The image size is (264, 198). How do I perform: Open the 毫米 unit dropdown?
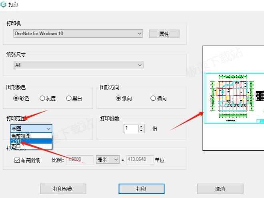(108, 160)
